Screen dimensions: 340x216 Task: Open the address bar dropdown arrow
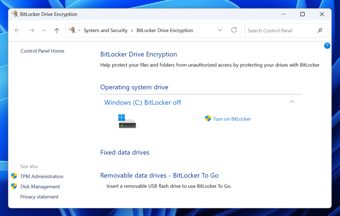(x=220, y=30)
